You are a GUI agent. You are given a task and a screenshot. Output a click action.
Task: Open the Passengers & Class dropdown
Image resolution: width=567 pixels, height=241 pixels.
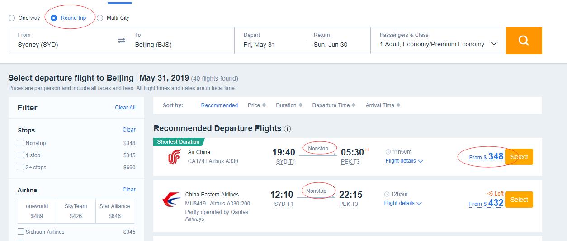(438, 41)
